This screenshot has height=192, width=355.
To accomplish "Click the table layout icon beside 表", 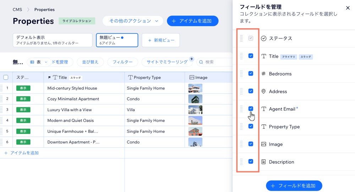I will click(x=32, y=62).
